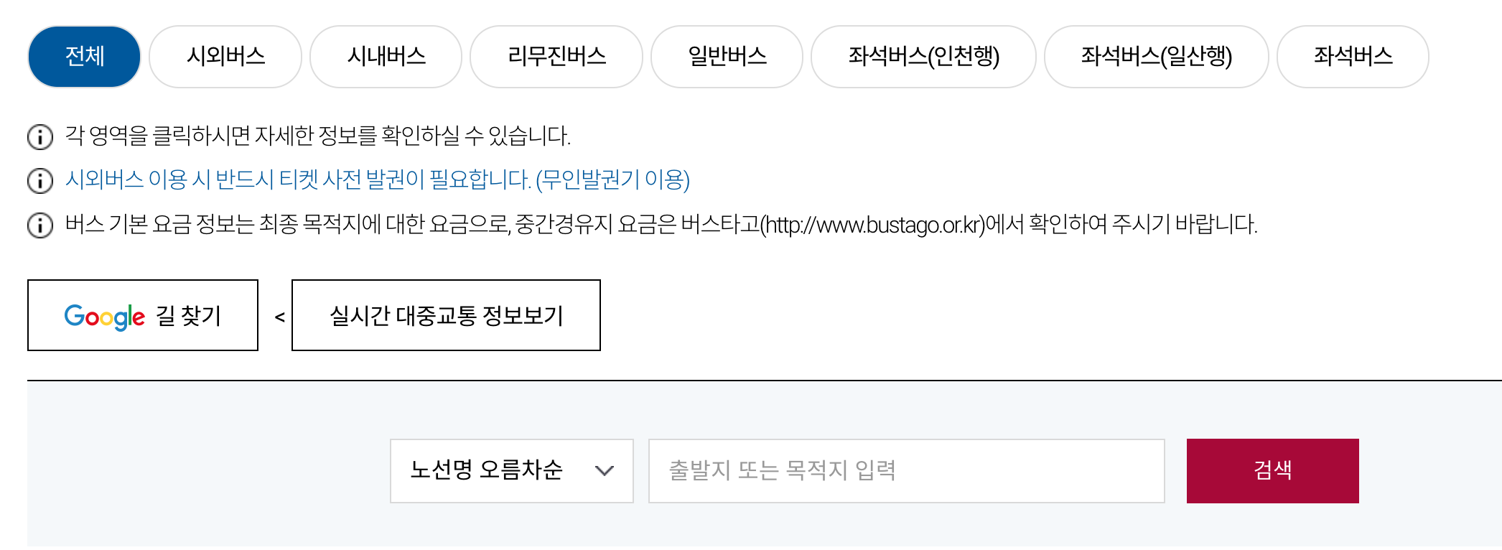The height and width of the screenshot is (550, 1502).
Task: Click the chevron on the sort dropdown
Action: click(605, 471)
